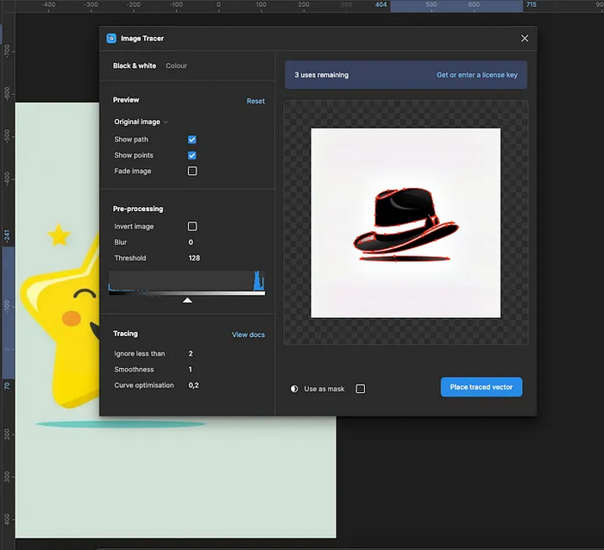The height and width of the screenshot is (550, 604).
Task: Enable the Fade image checkbox
Action: pos(192,171)
